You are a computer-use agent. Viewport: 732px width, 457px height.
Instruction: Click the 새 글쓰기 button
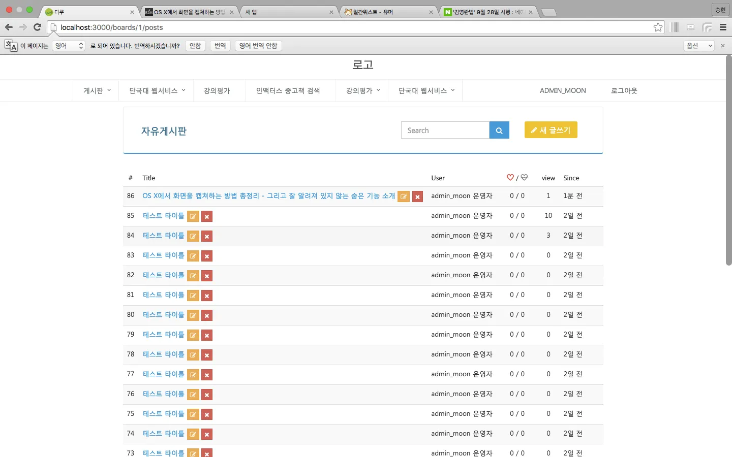point(551,130)
